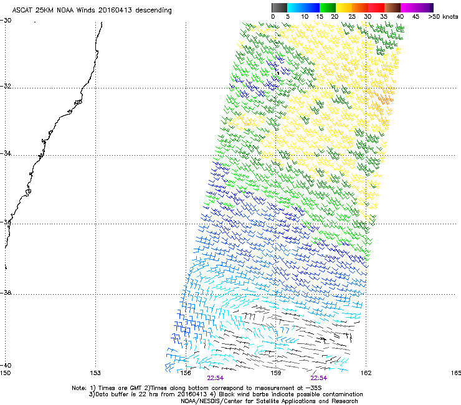The height and width of the screenshot is (405, 461).
Task: Click the 22:54 timestamp between 159 and 162
Action: tap(319, 378)
